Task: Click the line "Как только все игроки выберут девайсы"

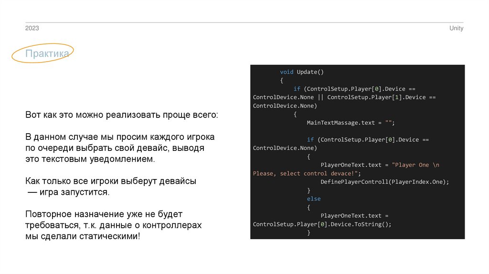Action: [x=111, y=182]
